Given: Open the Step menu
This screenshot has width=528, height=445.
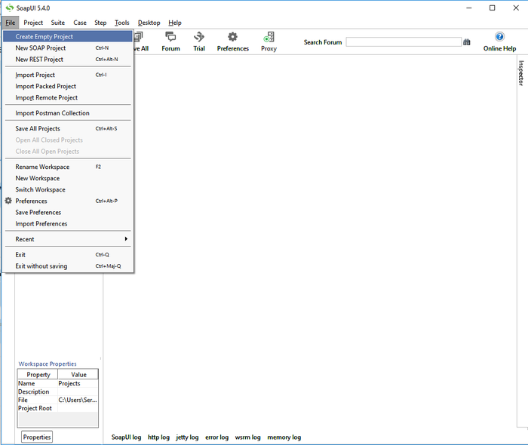Looking at the screenshot, I should [100, 23].
